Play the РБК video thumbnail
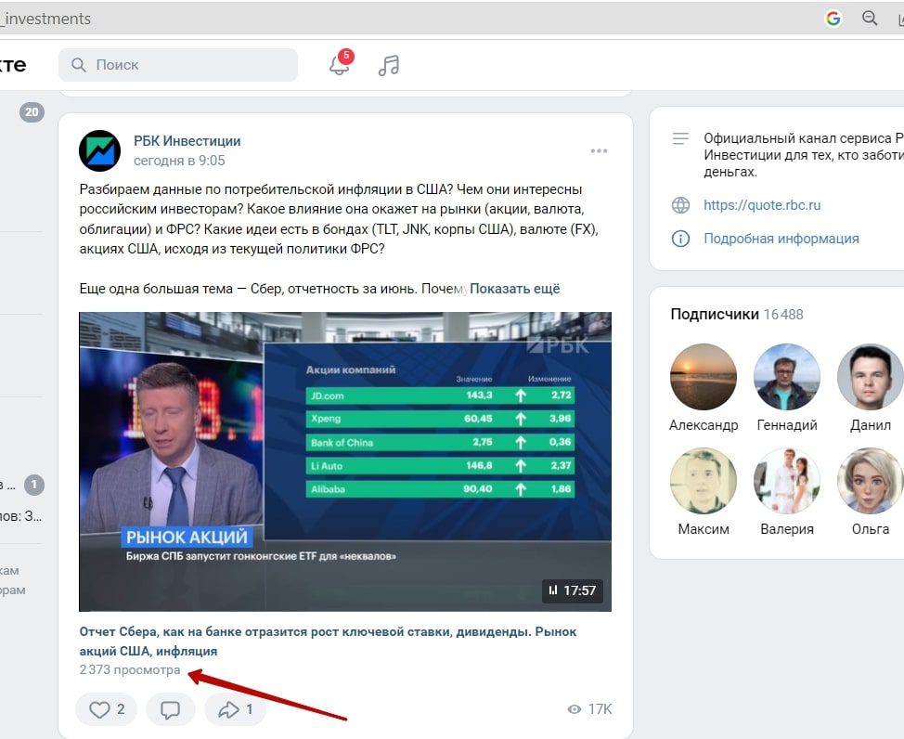This screenshot has height=739, width=904. point(344,461)
